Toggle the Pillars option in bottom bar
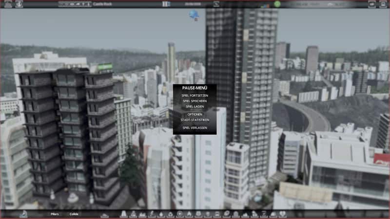This screenshot has height=219, width=390. pyautogui.click(x=54, y=214)
